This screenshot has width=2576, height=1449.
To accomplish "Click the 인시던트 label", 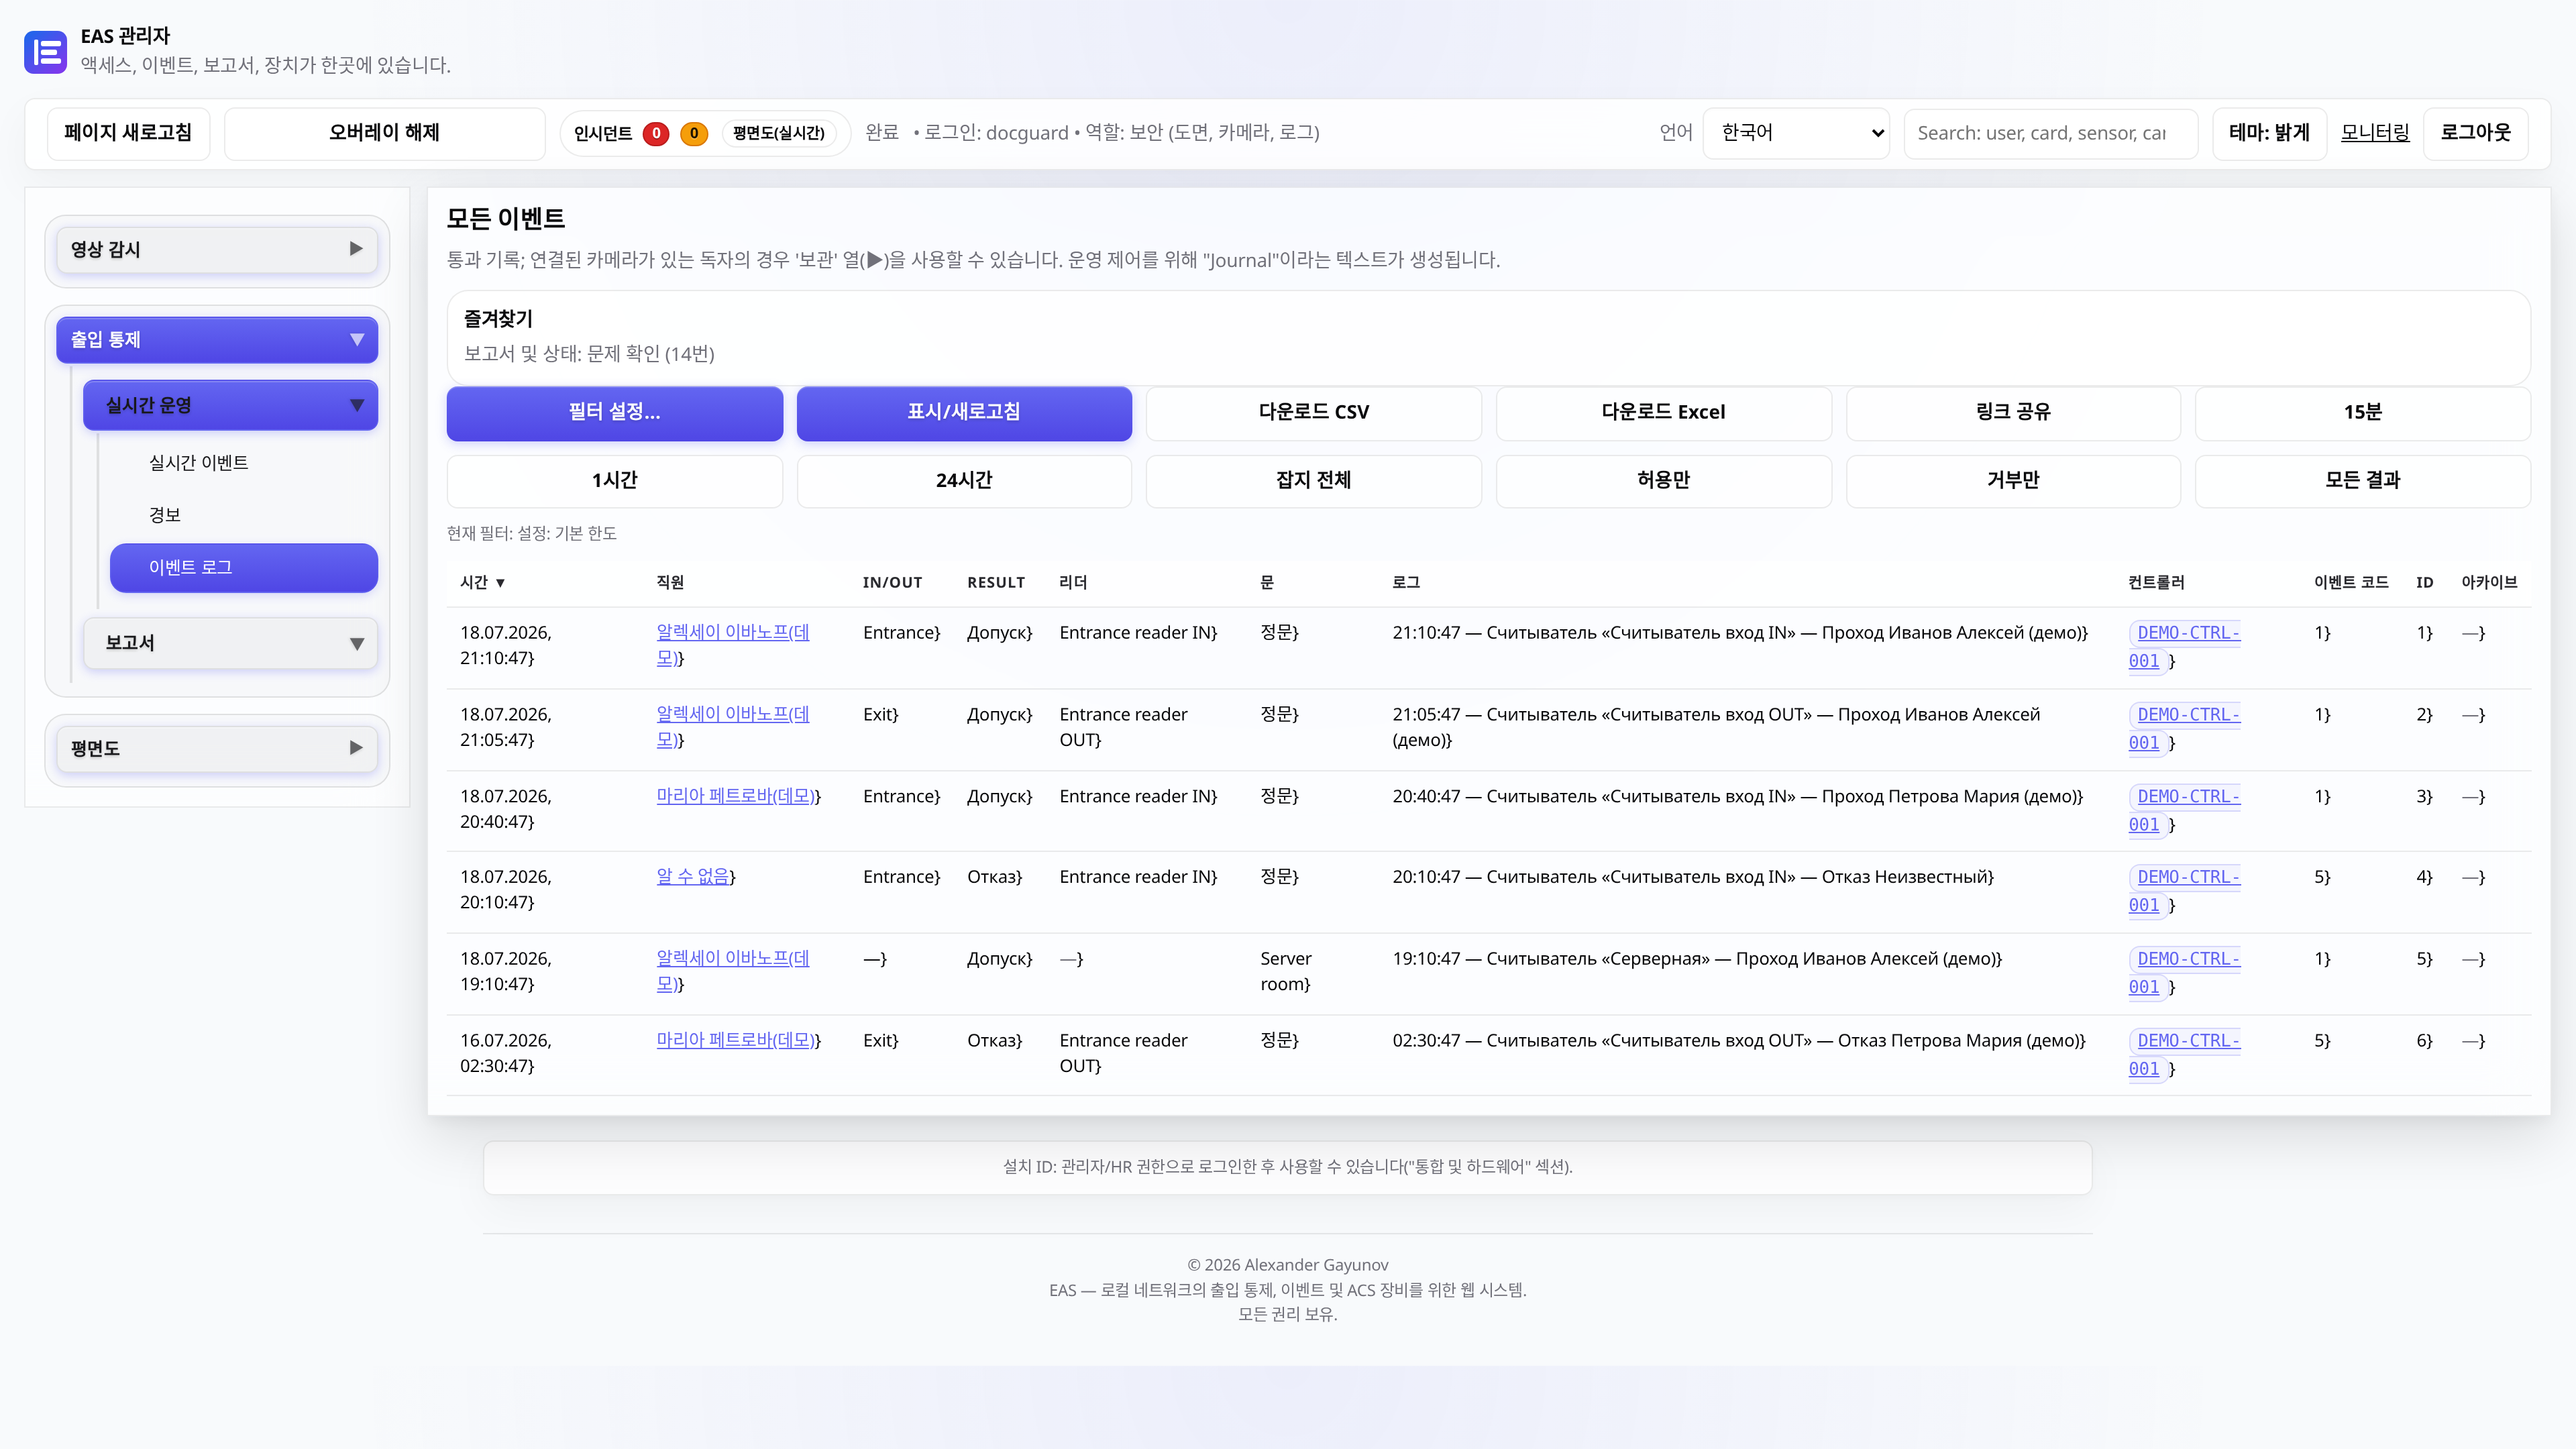I will [x=603, y=134].
